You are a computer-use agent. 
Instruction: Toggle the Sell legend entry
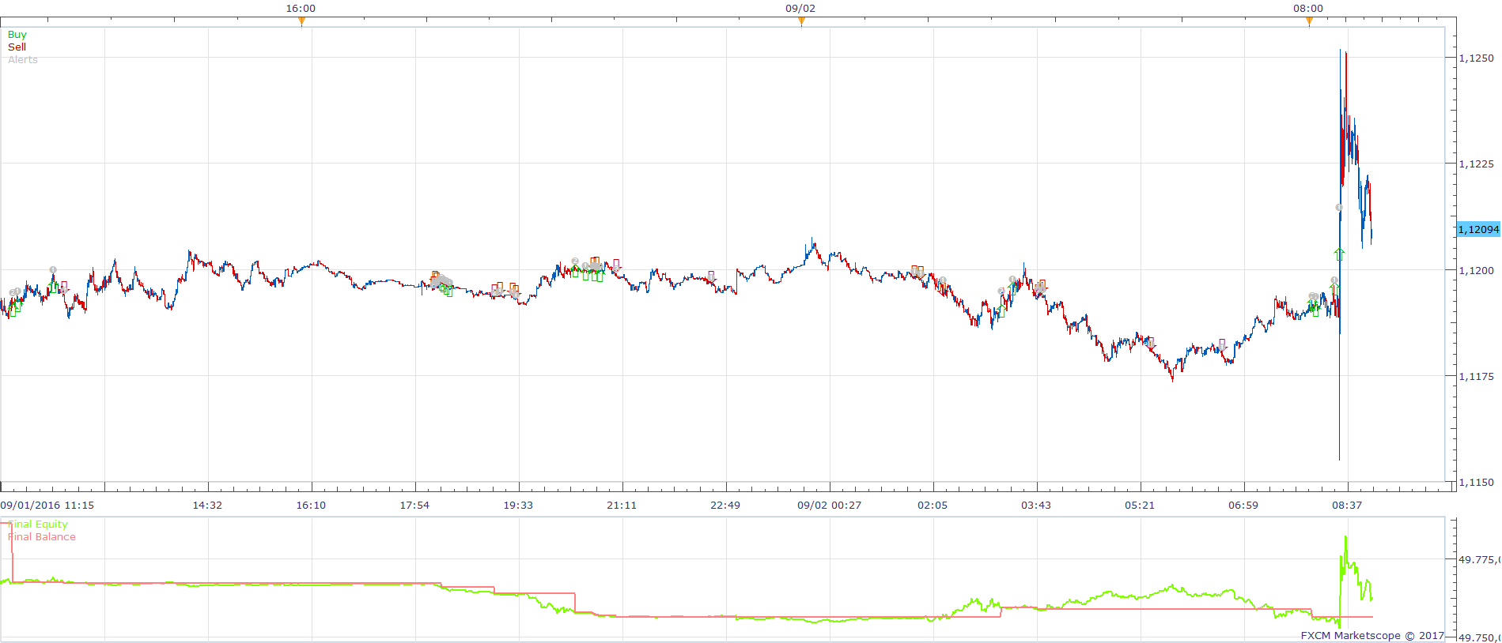17,47
